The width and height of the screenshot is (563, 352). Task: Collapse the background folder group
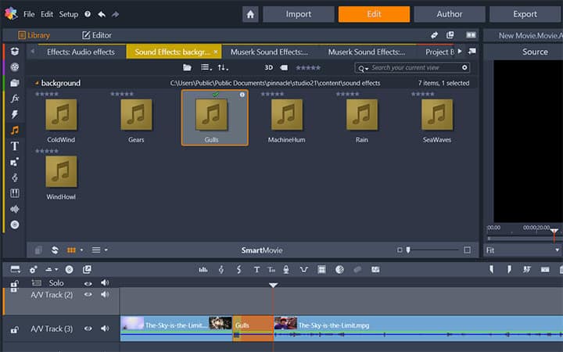37,84
